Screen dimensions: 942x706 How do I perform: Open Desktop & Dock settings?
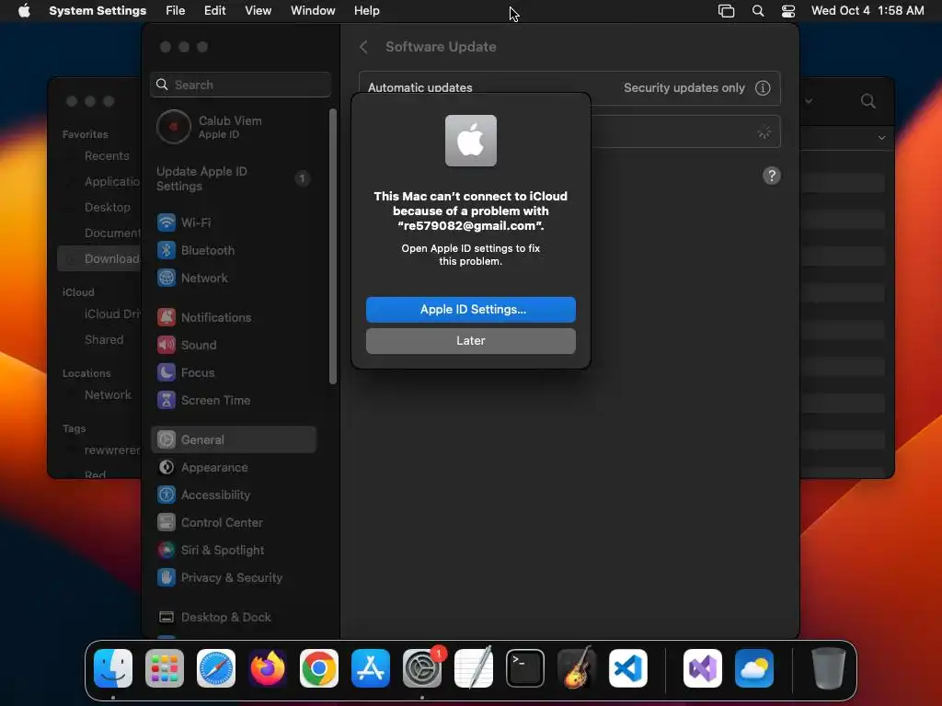pyautogui.click(x=233, y=617)
